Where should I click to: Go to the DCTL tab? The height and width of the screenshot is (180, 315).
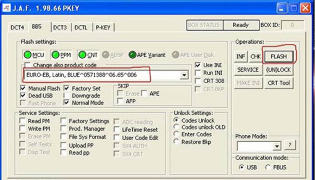click(x=81, y=27)
